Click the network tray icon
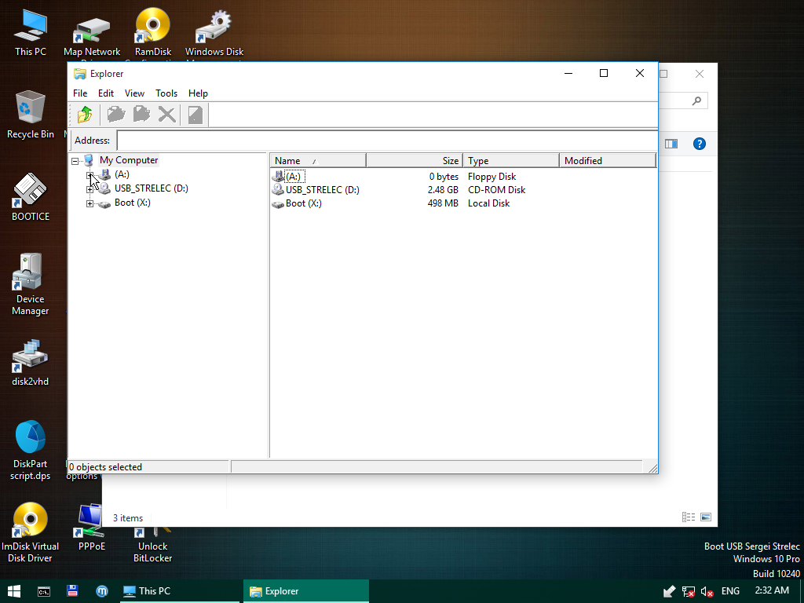804x603 pixels. click(688, 592)
